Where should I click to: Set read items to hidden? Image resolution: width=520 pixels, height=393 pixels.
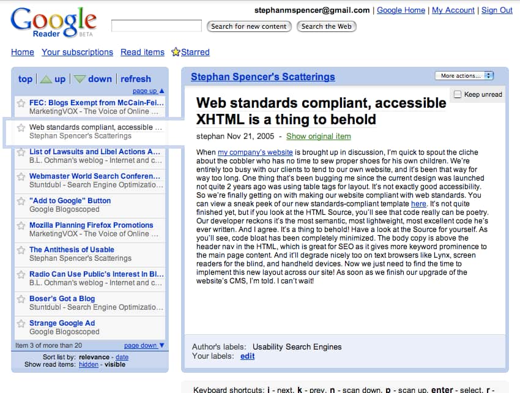pyautogui.click(x=89, y=364)
